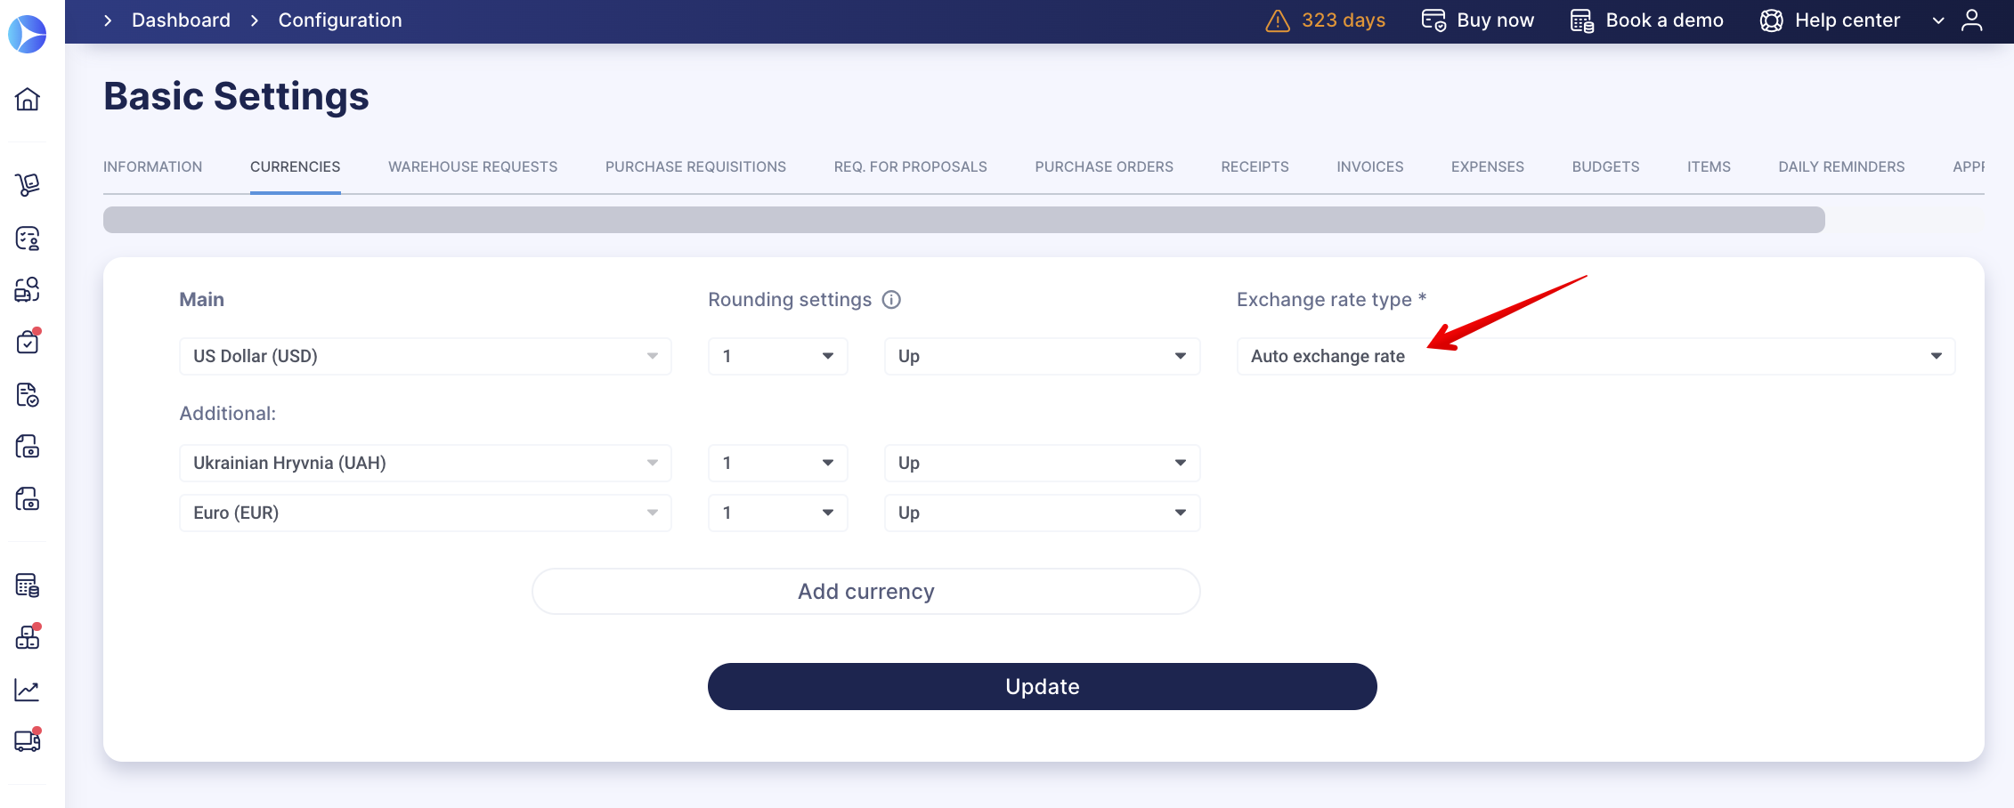2014x808 pixels.
Task: Open the stacked boxes inventory sidebar icon
Action: point(28,637)
